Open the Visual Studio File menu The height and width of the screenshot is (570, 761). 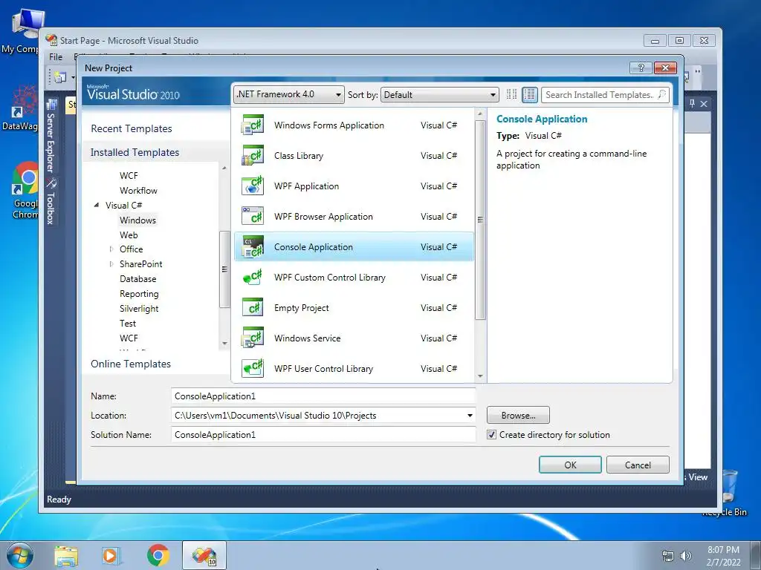56,56
